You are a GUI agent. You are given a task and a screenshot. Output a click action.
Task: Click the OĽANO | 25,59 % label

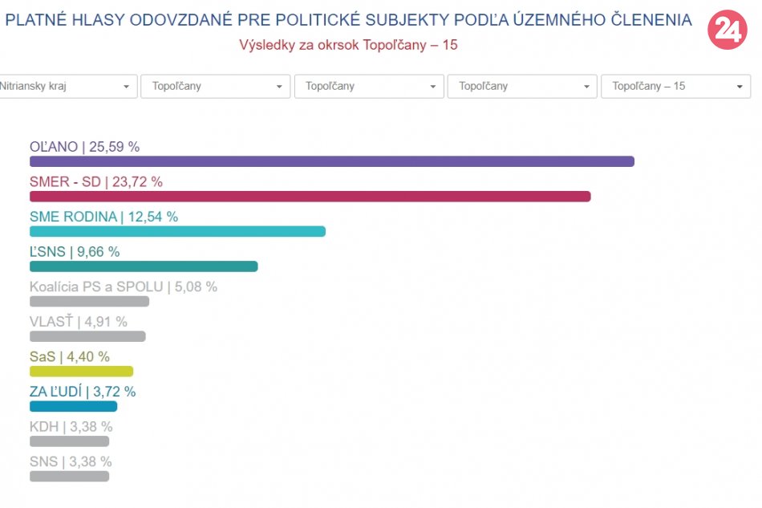tap(84, 147)
